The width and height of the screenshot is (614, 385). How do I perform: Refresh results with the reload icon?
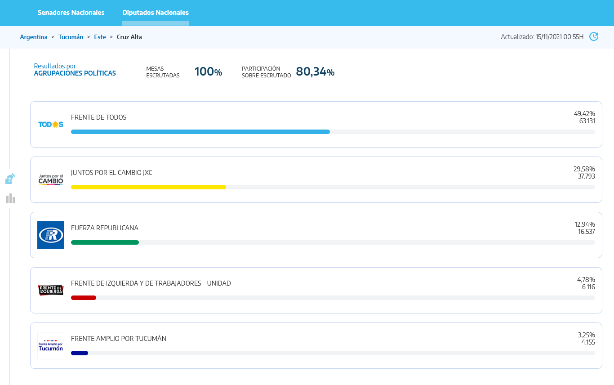(594, 36)
